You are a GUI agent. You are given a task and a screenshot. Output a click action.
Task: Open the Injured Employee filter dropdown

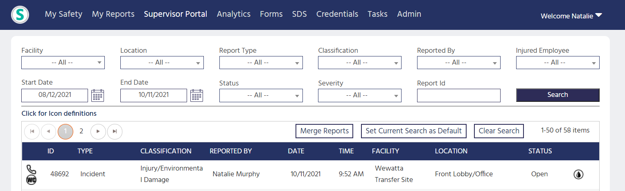pos(558,63)
